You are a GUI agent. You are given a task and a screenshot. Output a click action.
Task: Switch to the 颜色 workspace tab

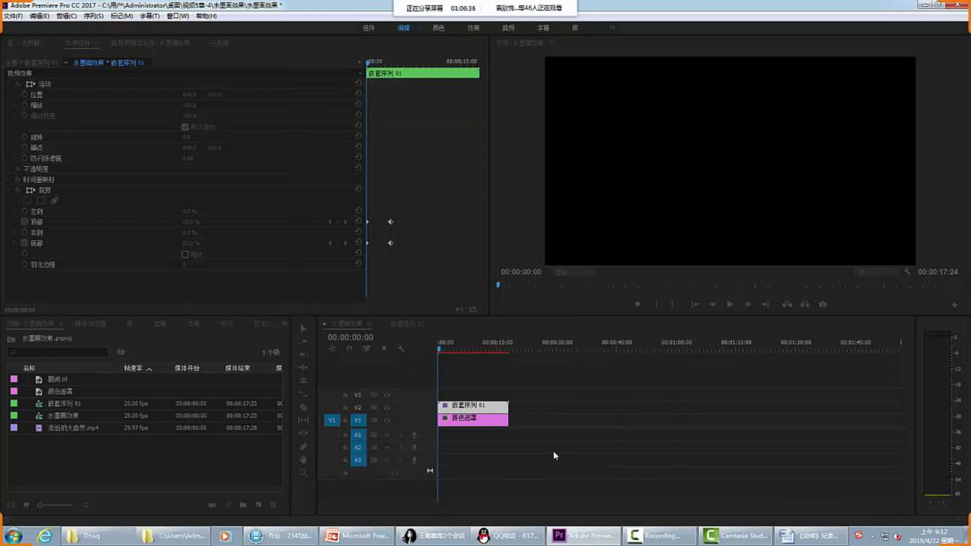coord(438,28)
